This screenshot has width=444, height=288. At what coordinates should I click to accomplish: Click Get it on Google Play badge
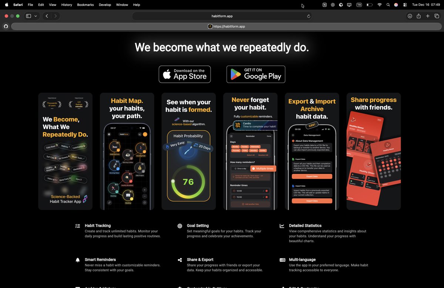click(256, 74)
